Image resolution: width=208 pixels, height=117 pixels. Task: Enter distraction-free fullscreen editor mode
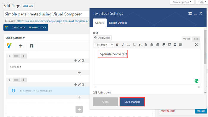pos(196,45)
